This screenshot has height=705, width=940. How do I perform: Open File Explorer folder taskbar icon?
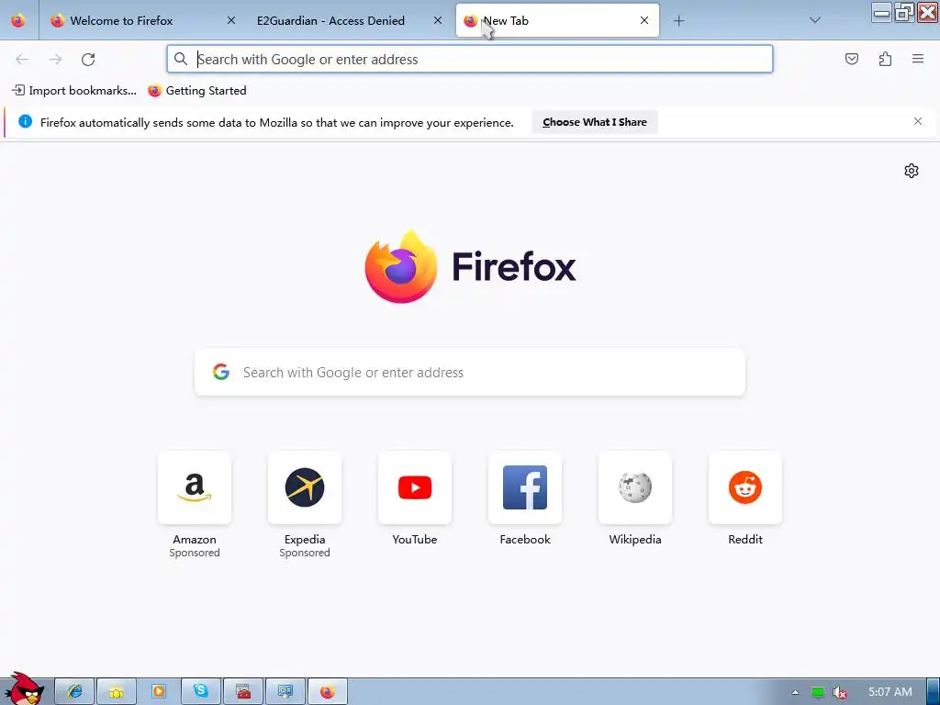click(117, 692)
